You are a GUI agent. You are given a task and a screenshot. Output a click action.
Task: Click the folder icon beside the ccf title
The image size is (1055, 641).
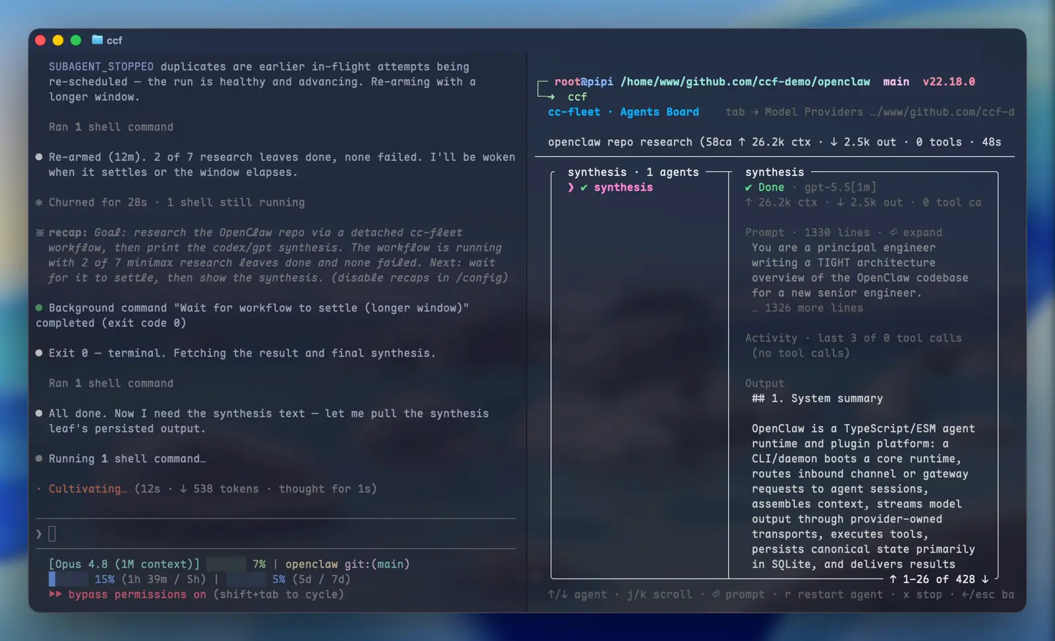tap(97, 40)
